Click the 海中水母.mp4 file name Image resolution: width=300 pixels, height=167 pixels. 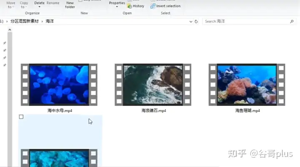click(x=60, y=111)
